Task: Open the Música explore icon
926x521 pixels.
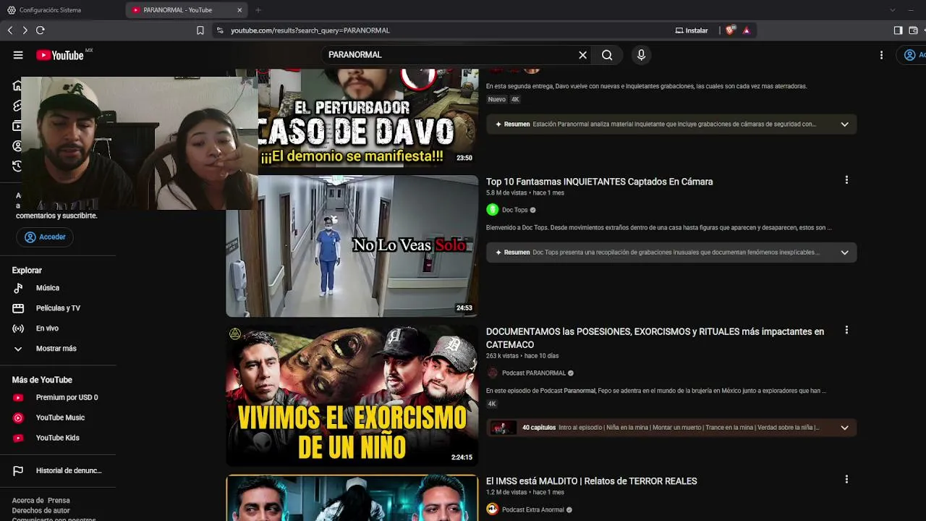Action: tap(18, 288)
